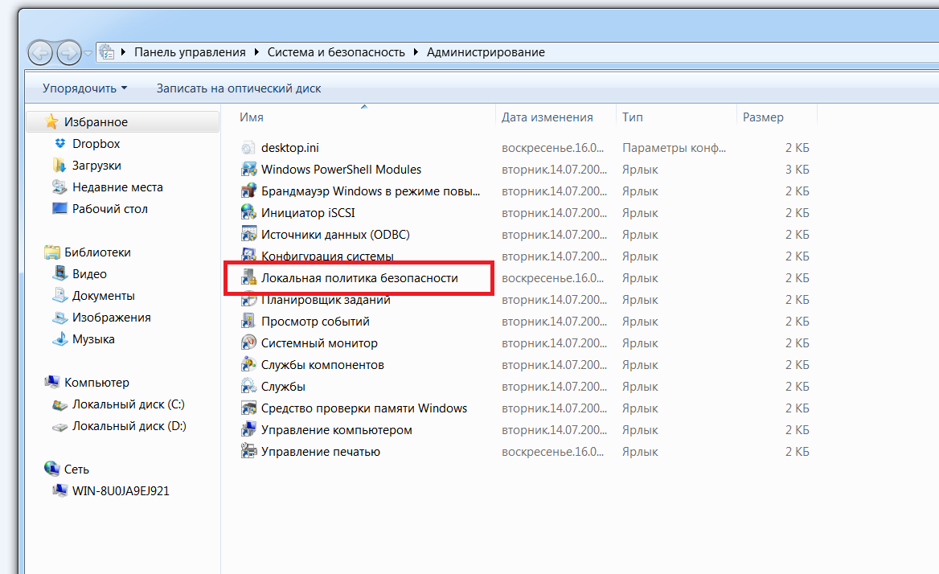This screenshot has width=939, height=574.
Task: Open Избранное in navigation pane
Action: 96,122
